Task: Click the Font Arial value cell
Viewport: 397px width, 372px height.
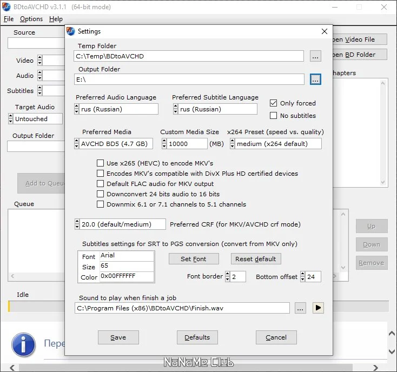Action: pyautogui.click(x=127, y=256)
